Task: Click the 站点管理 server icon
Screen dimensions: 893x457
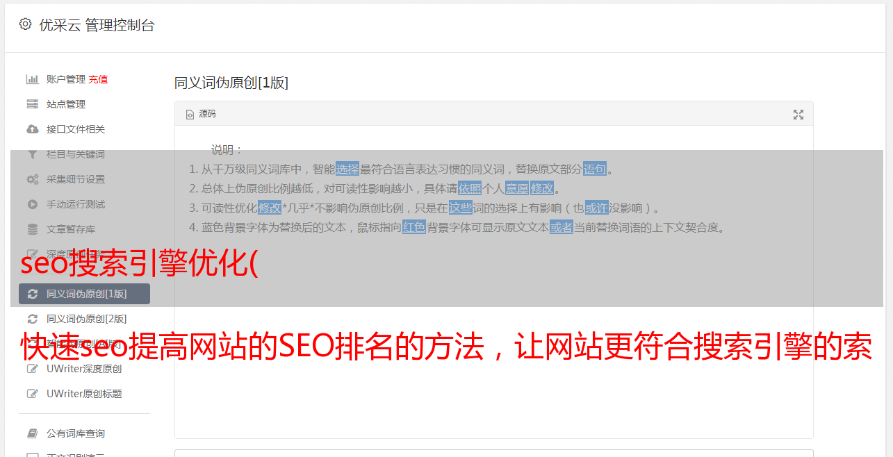Action: (32, 104)
